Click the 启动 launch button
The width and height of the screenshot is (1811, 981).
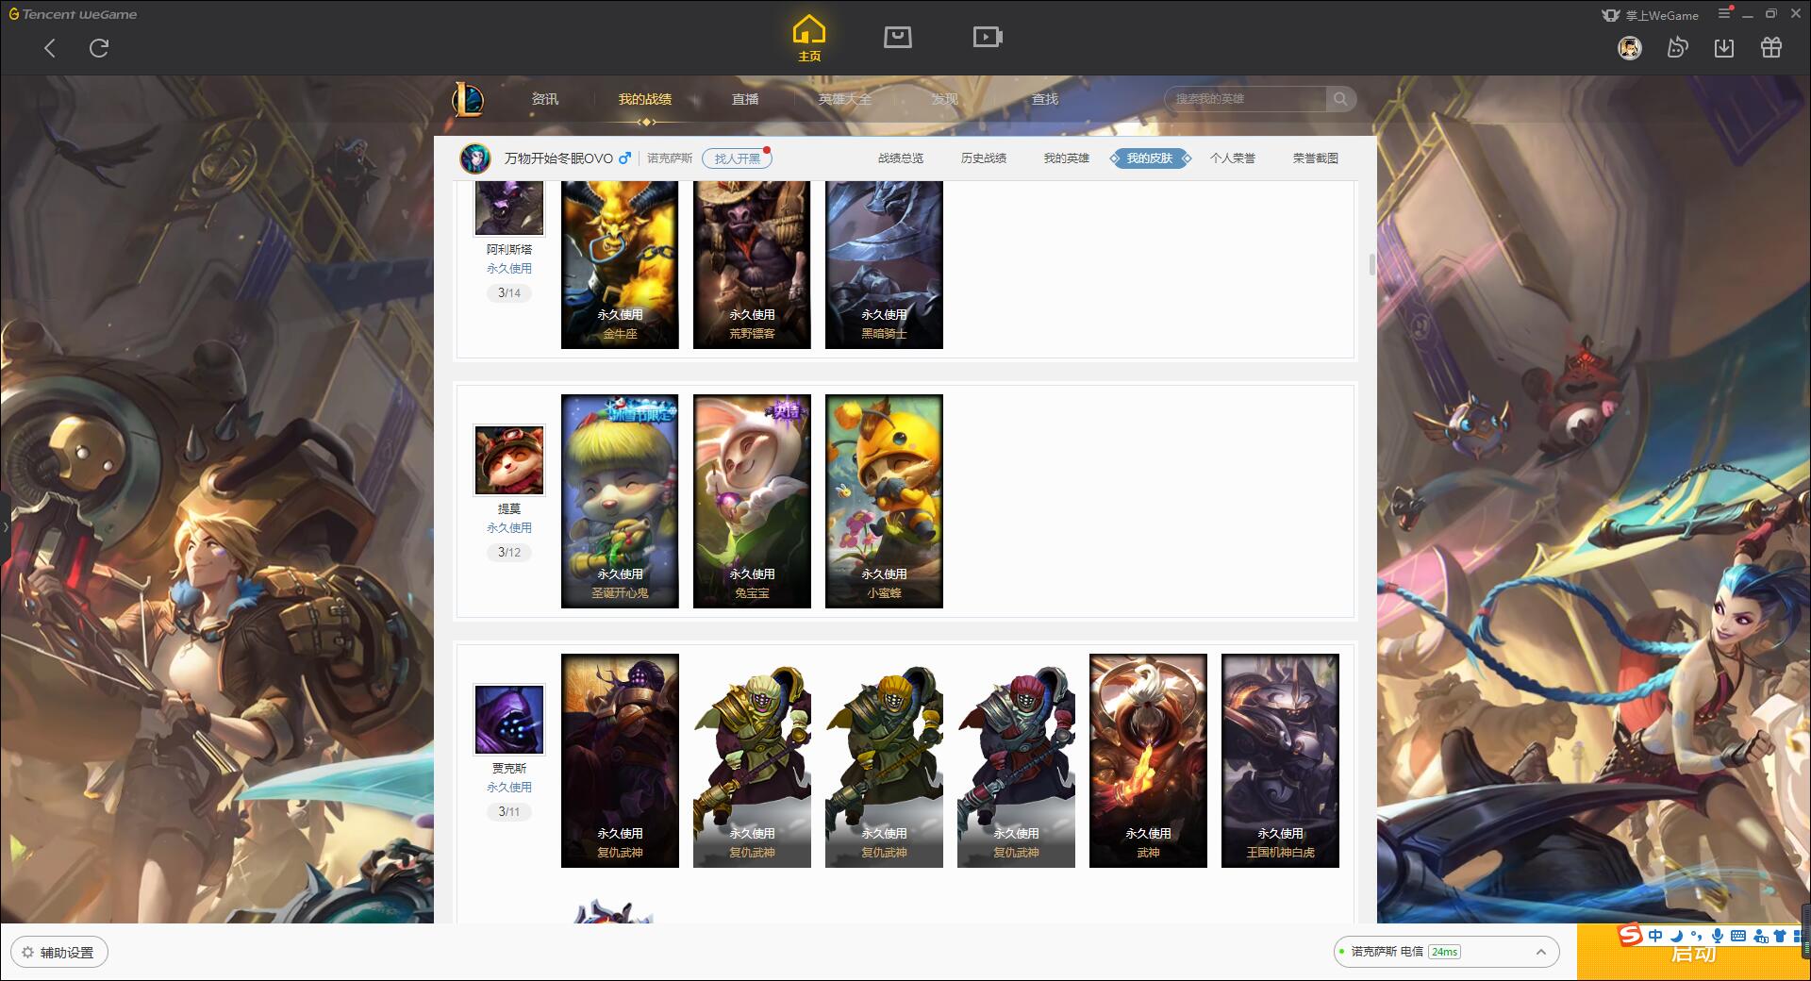click(1693, 953)
